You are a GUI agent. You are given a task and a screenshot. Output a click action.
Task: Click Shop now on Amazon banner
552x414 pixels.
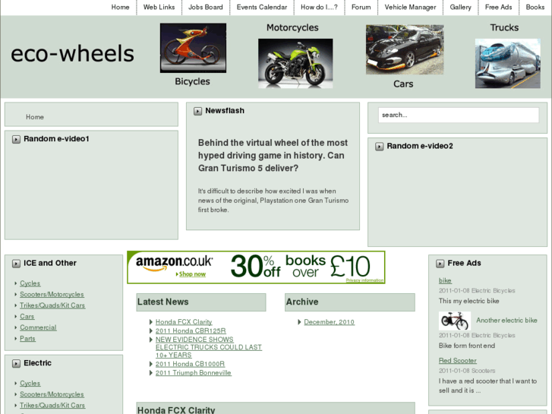click(192, 274)
